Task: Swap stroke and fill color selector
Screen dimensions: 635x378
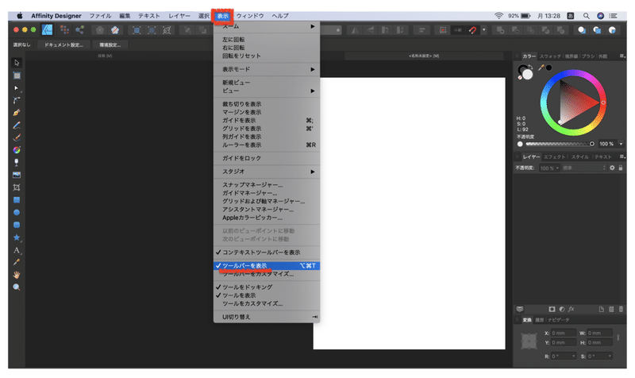Action: pos(530,67)
